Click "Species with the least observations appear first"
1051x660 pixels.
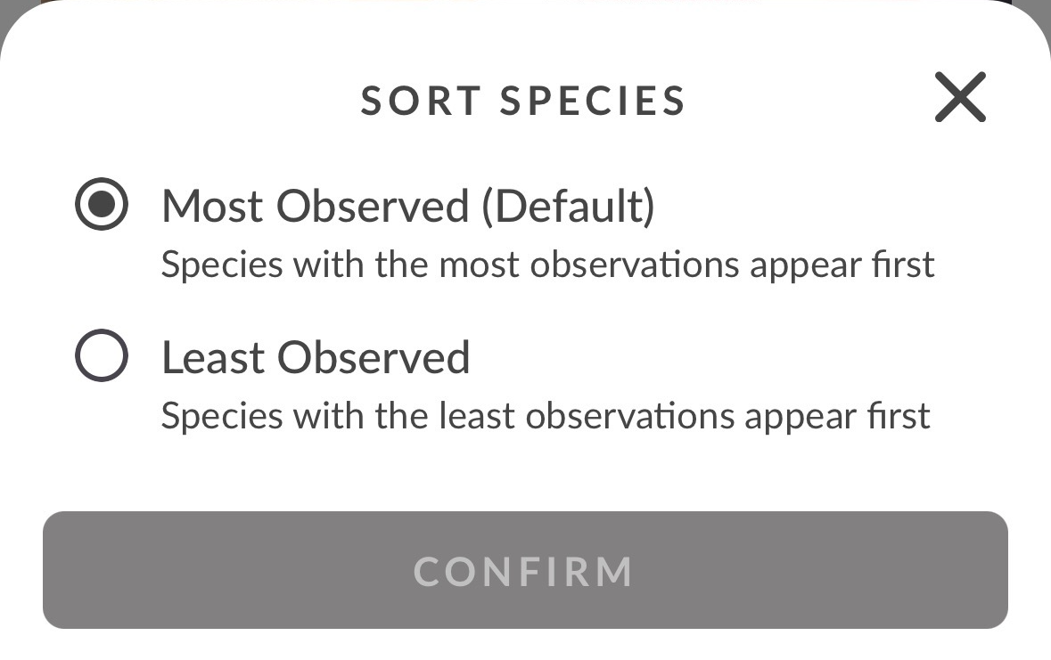546,416
